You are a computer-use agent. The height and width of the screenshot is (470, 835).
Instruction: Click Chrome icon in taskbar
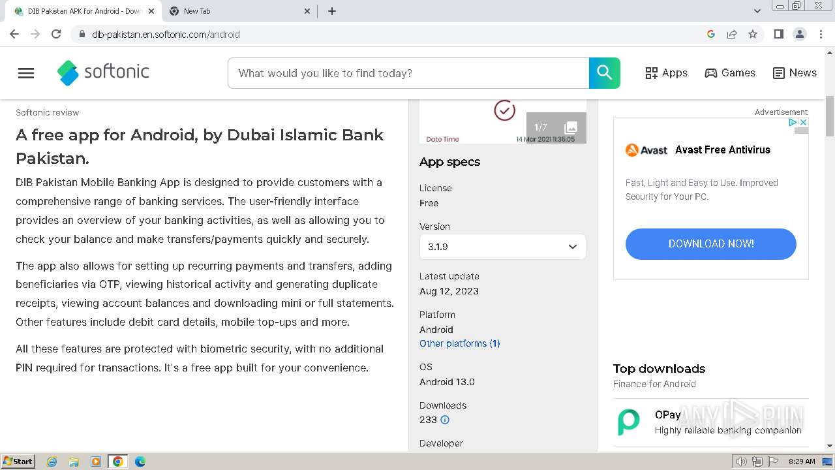(118, 462)
